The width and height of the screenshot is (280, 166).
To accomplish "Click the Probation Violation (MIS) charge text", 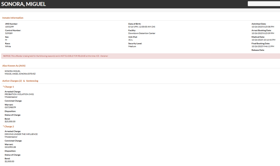I will click(19, 94).
